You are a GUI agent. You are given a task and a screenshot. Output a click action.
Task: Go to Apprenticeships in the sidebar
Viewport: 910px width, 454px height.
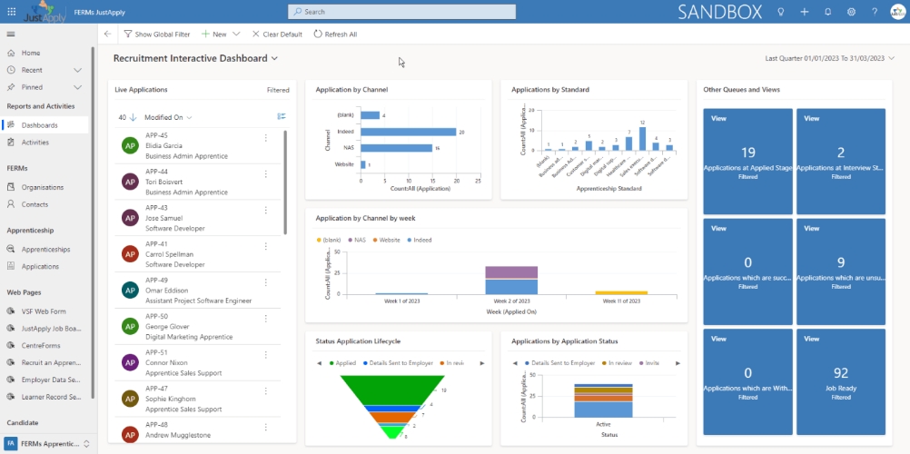coord(46,249)
